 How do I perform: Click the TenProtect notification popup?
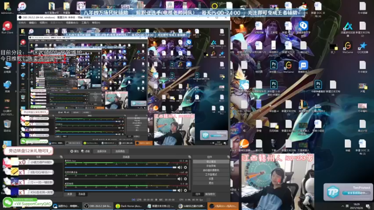click(x=348, y=192)
